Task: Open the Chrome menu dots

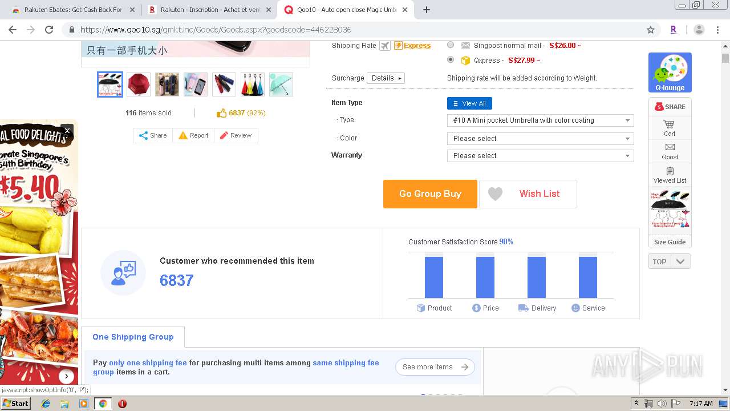Action: pyautogui.click(x=717, y=30)
